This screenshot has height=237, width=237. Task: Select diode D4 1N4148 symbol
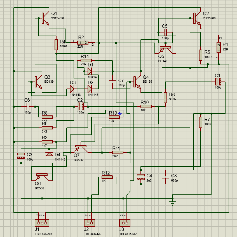click(x=49, y=154)
